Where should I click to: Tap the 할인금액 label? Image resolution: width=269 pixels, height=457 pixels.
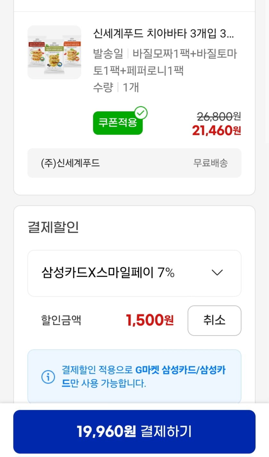point(61,320)
